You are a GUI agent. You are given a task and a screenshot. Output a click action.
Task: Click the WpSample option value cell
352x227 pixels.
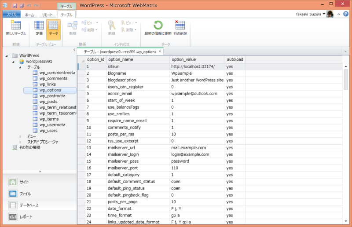pos(197,73)
